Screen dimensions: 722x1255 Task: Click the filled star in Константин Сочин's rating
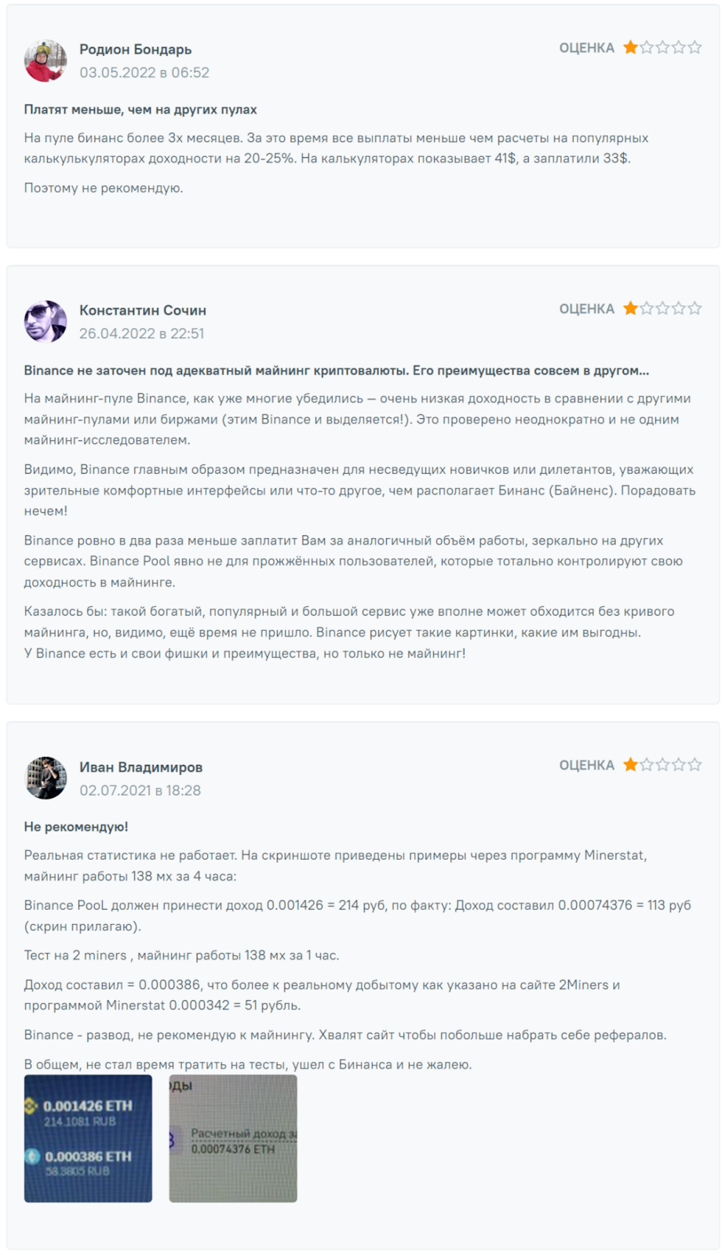(x=630, y=308)
